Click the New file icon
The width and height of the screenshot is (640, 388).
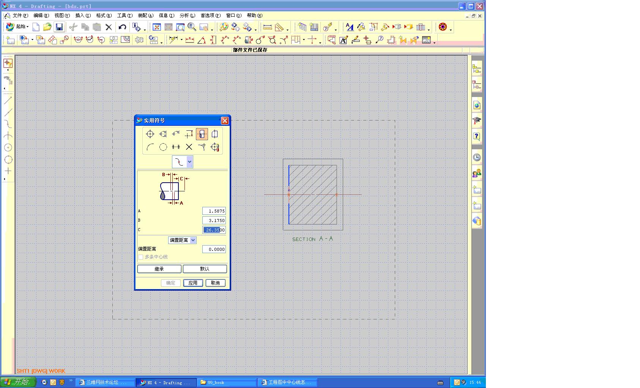coord(36,27)
